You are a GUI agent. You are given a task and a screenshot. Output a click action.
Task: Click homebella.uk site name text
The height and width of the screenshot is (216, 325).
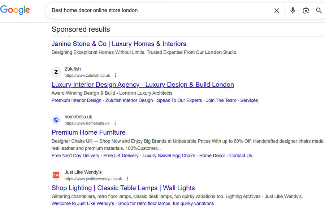[78, 117]
